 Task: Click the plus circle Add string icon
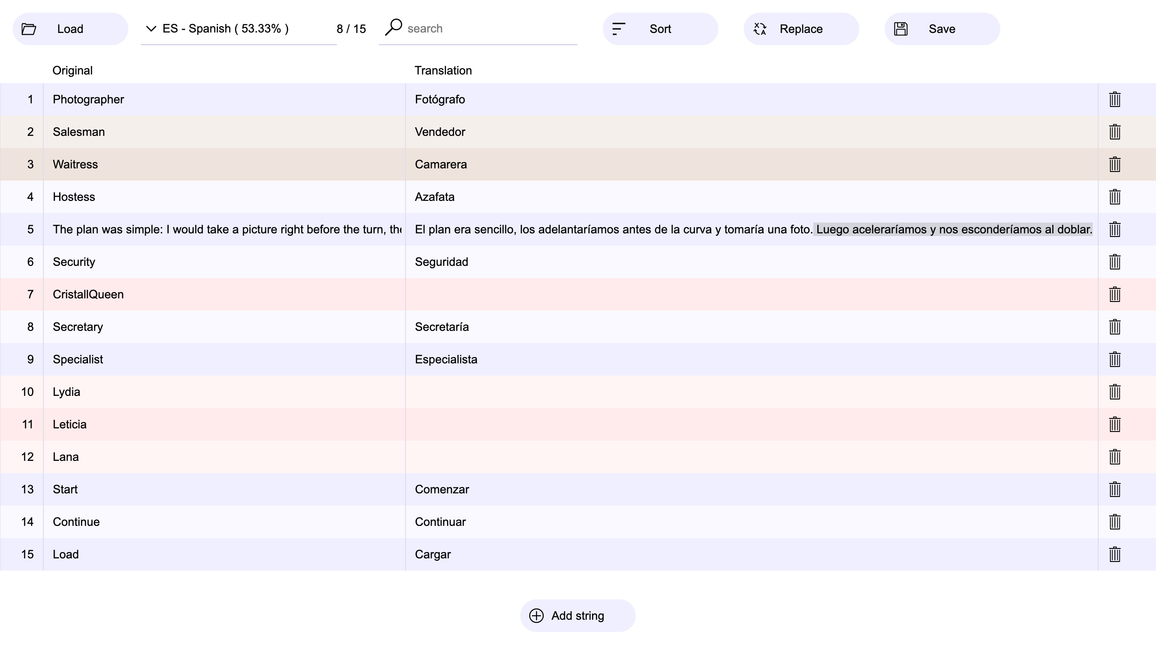pos(536,616)
